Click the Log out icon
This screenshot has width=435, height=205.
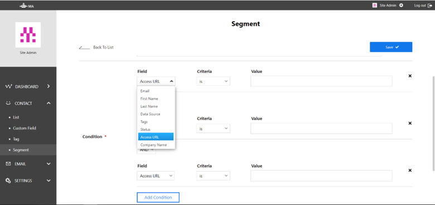tap(431, 5)
